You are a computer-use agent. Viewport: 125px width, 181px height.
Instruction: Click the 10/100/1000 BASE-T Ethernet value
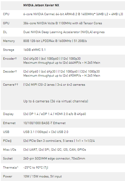(x=44, y=123)
